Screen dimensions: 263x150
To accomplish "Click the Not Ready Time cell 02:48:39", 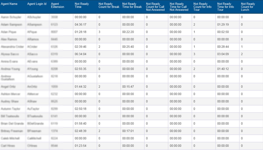I will tap(81, 131).
